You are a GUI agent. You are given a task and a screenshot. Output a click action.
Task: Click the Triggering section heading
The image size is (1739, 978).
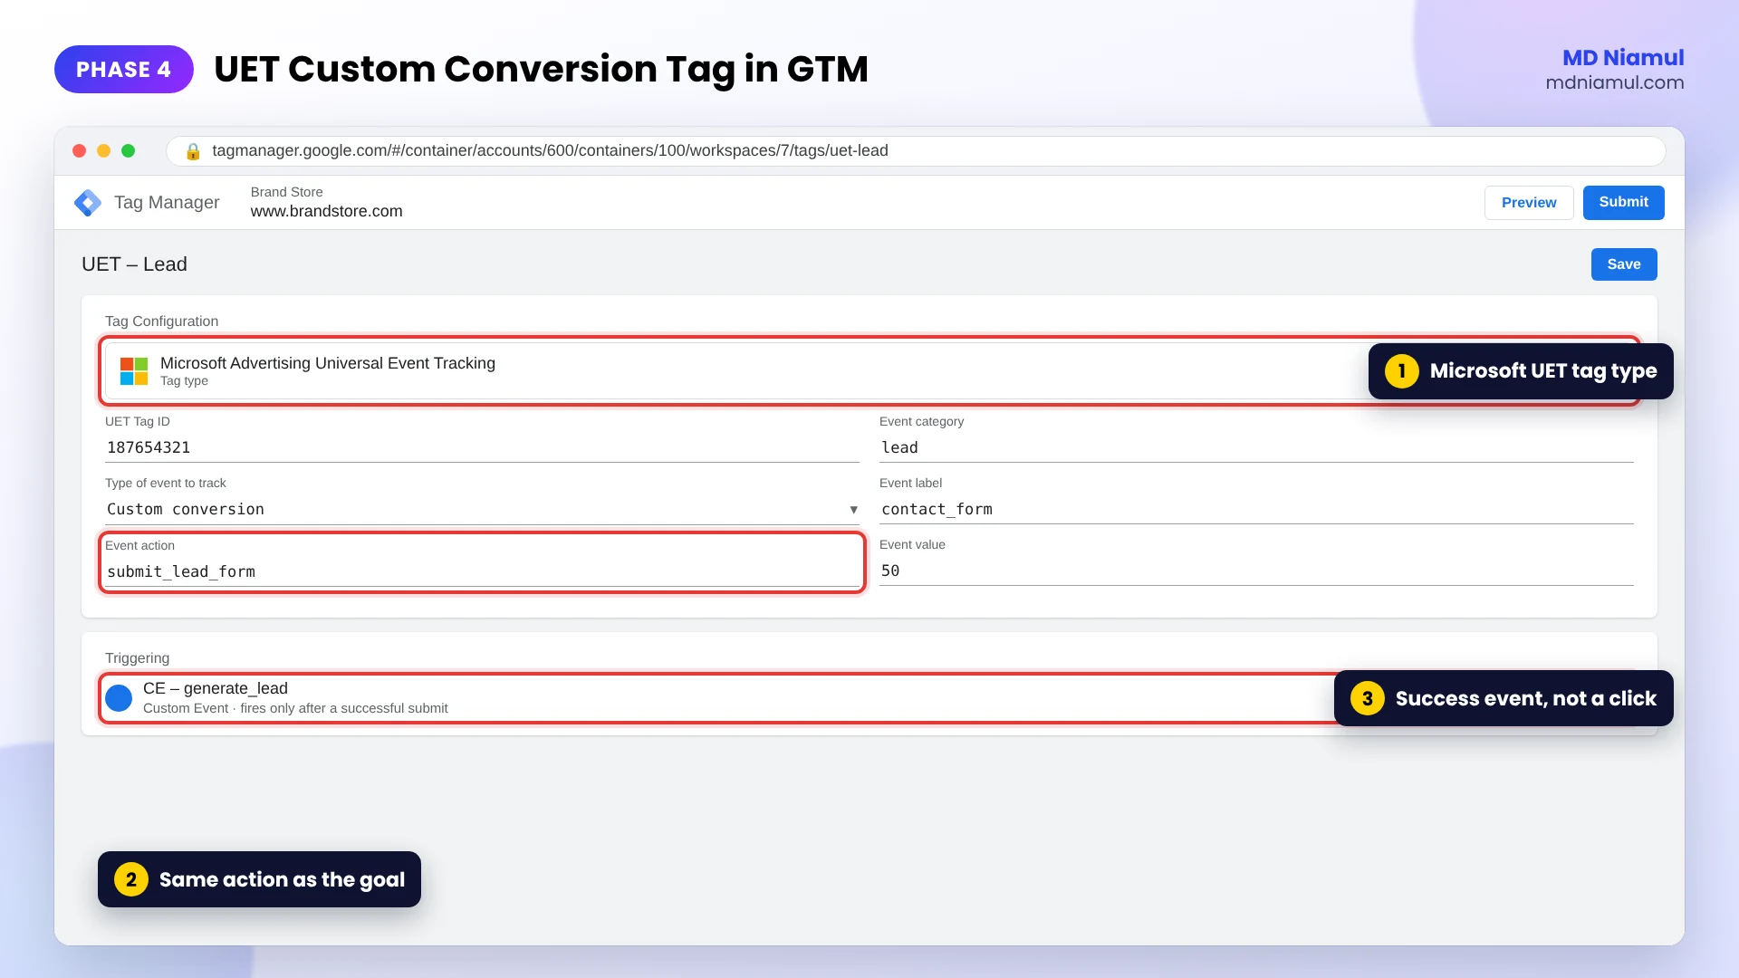pyautogui.click(x=137, y=658)
